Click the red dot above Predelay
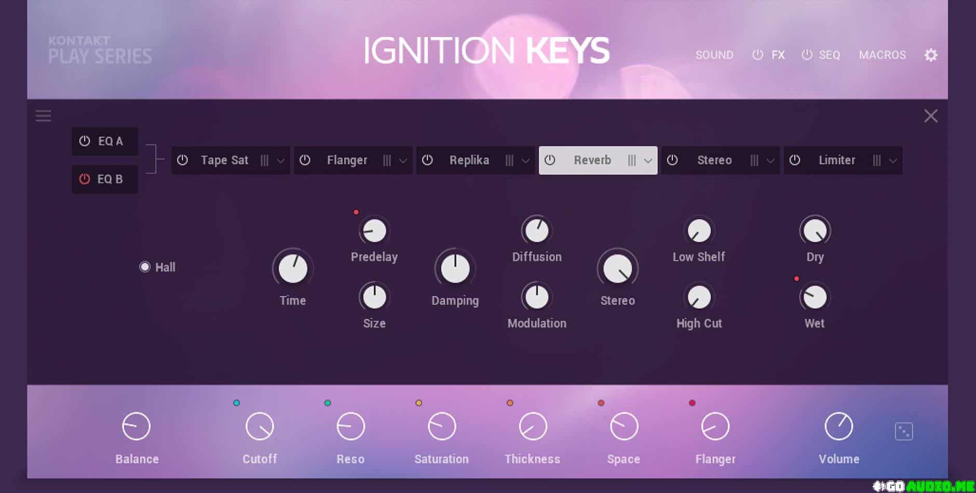Viewport: 976px width, 493px height. coord(356,212)
